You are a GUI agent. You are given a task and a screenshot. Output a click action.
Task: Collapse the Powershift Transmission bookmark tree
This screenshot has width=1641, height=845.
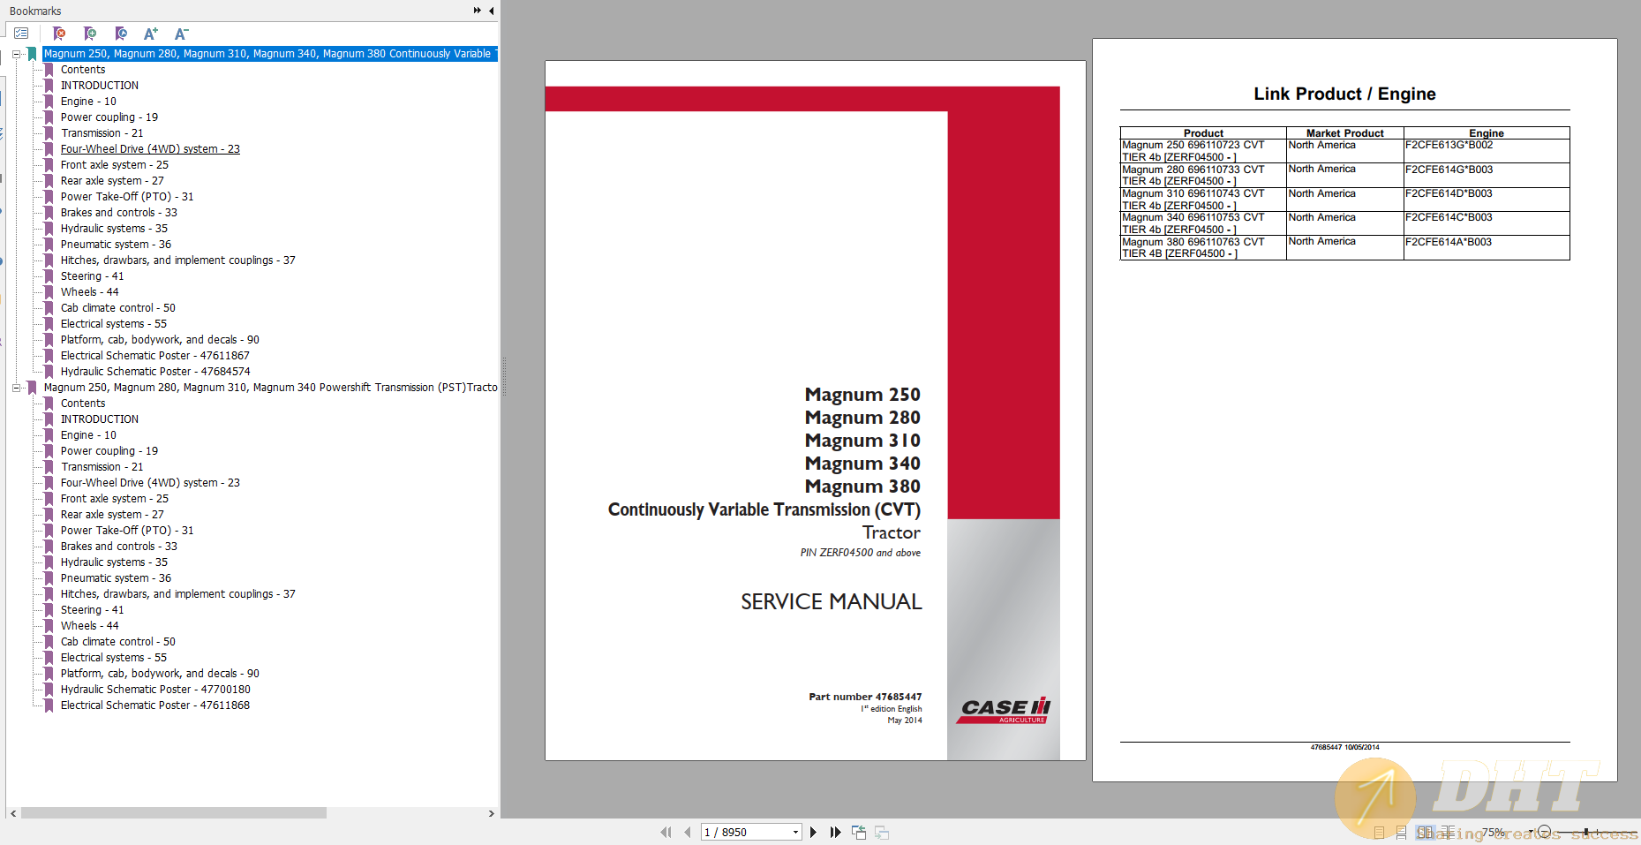tap(18, 387)
